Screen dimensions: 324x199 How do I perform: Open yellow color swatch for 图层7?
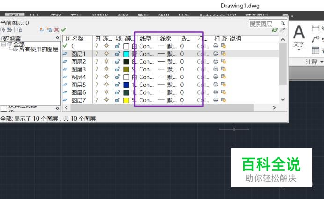(x=126, y=100)
